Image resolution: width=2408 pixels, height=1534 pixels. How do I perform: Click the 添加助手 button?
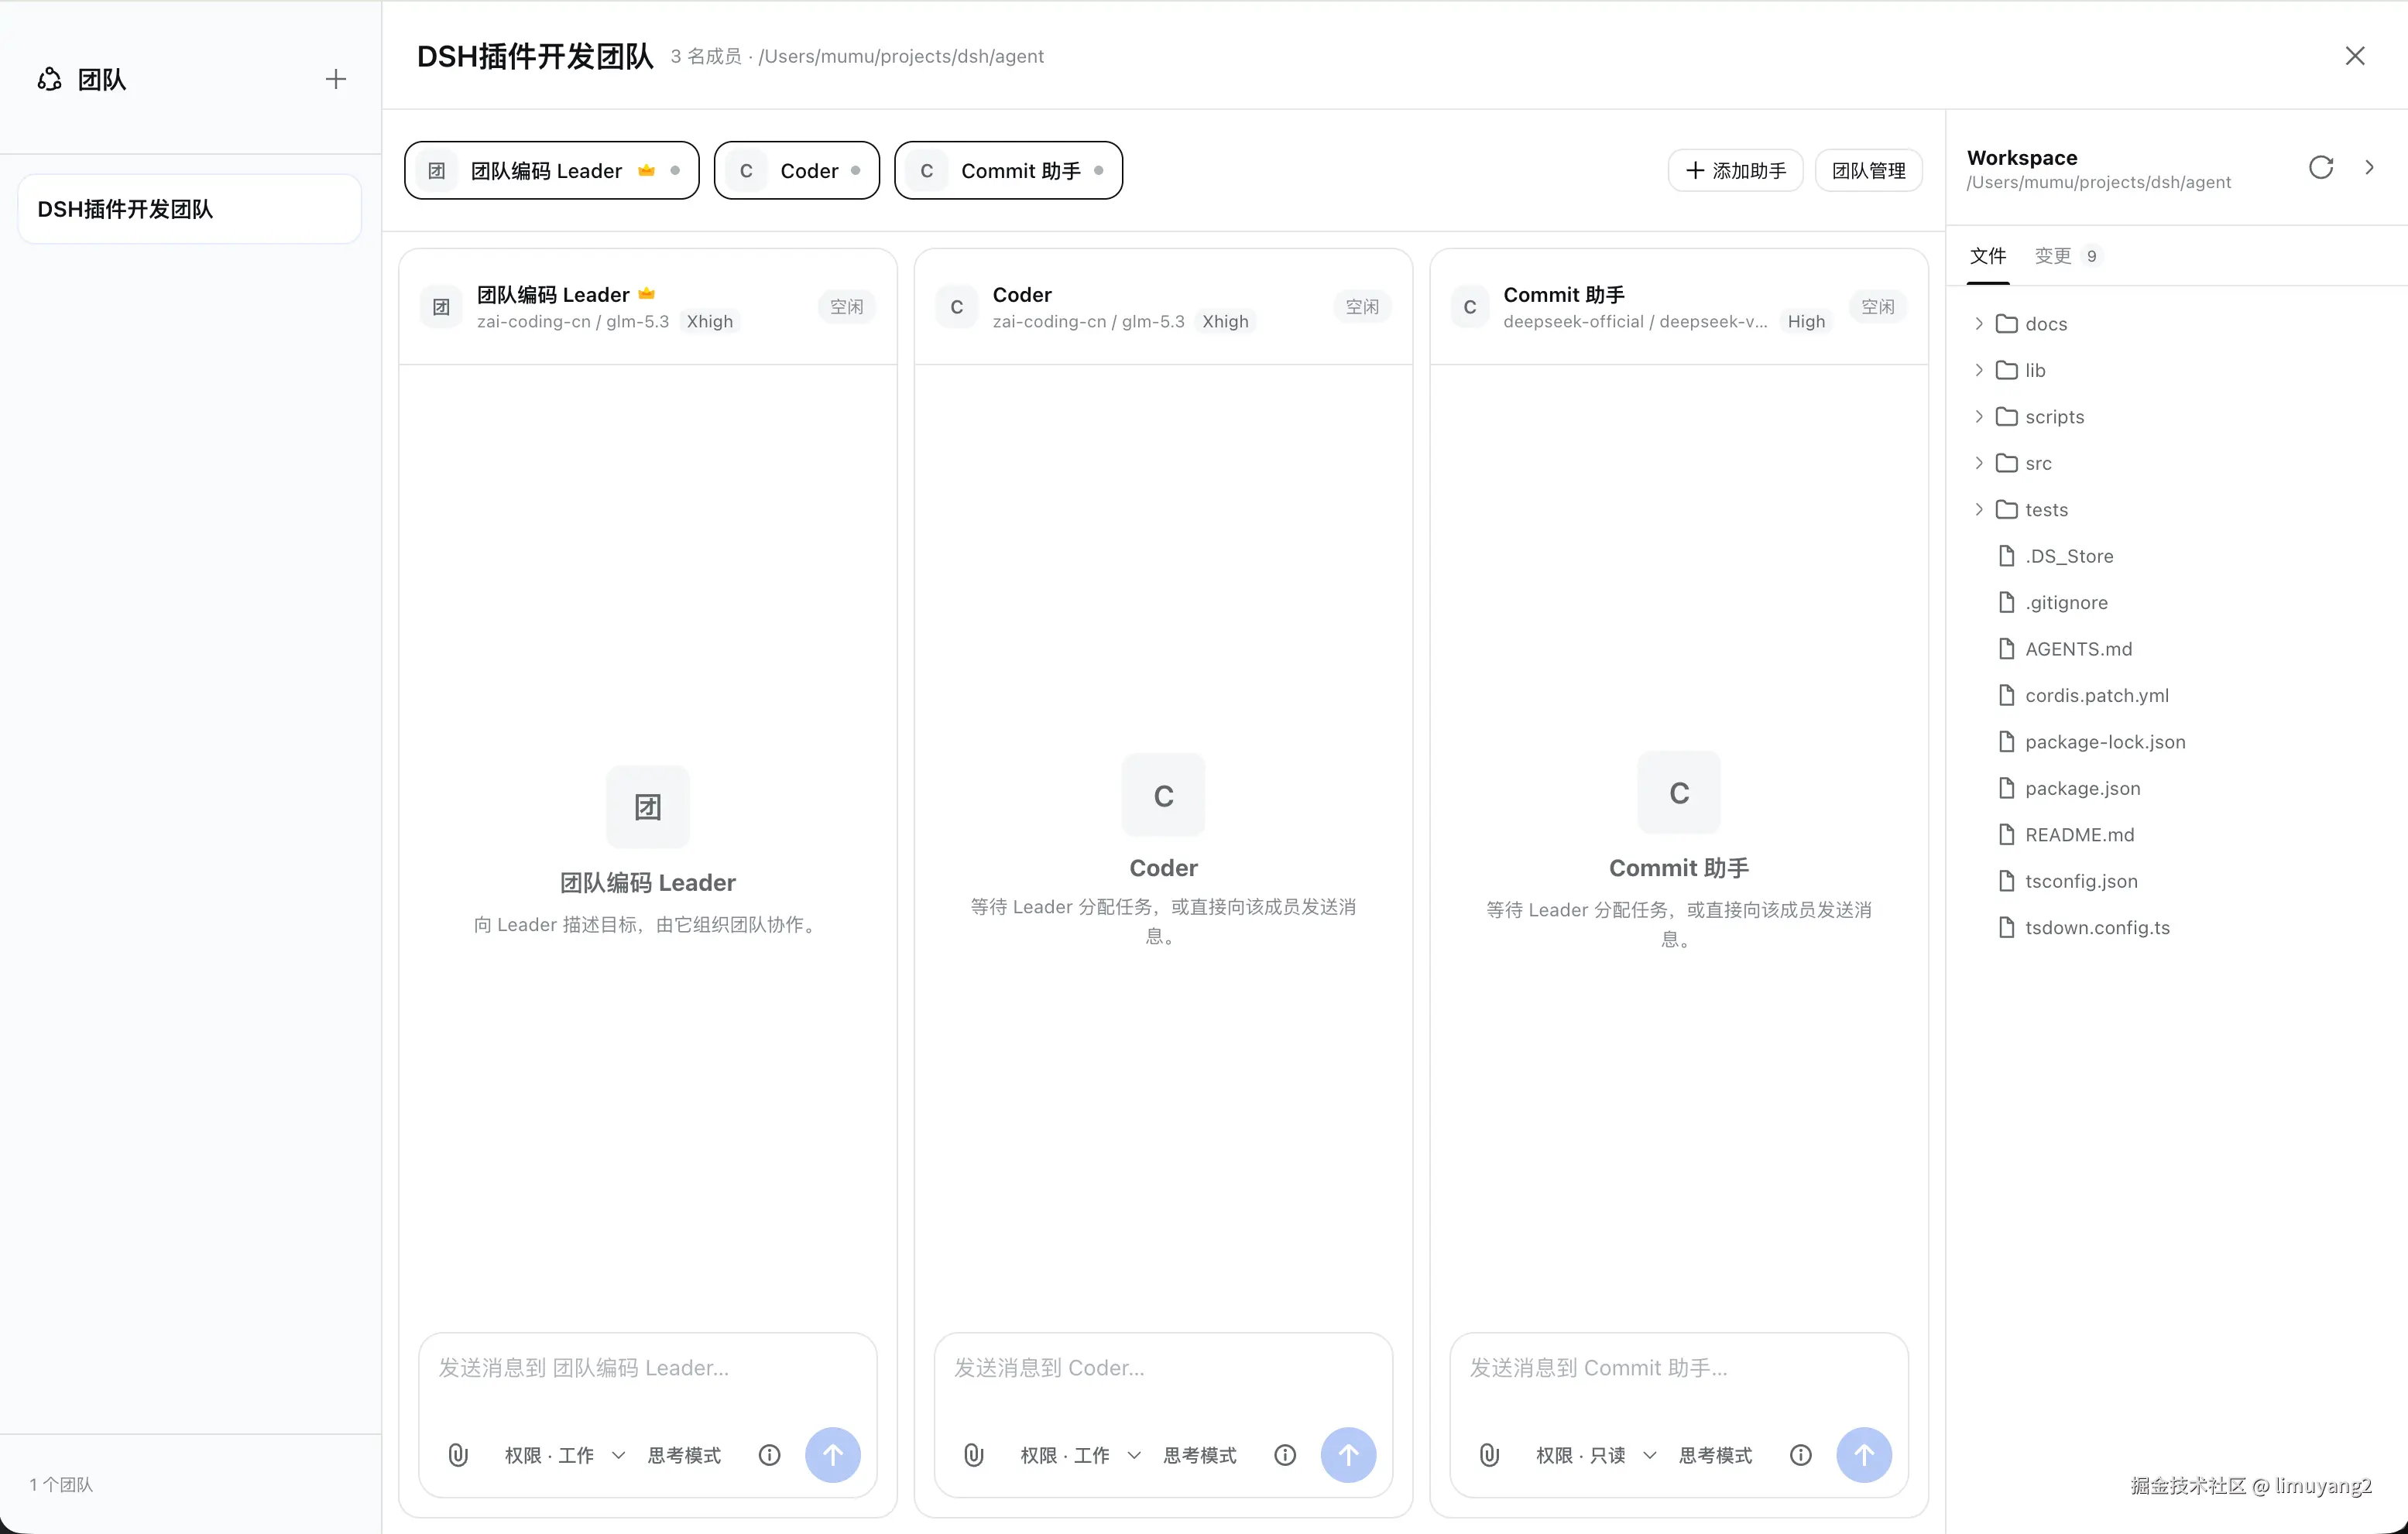coord(1735,171)
